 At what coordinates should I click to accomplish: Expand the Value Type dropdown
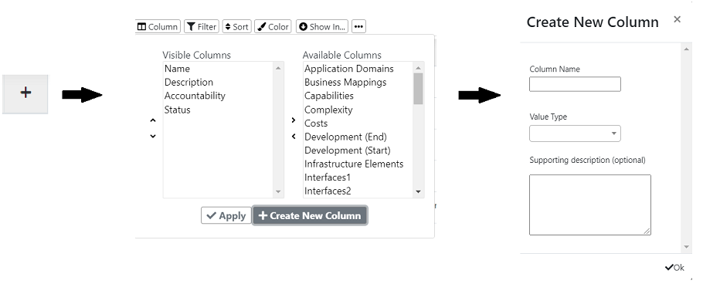[575, 134]
